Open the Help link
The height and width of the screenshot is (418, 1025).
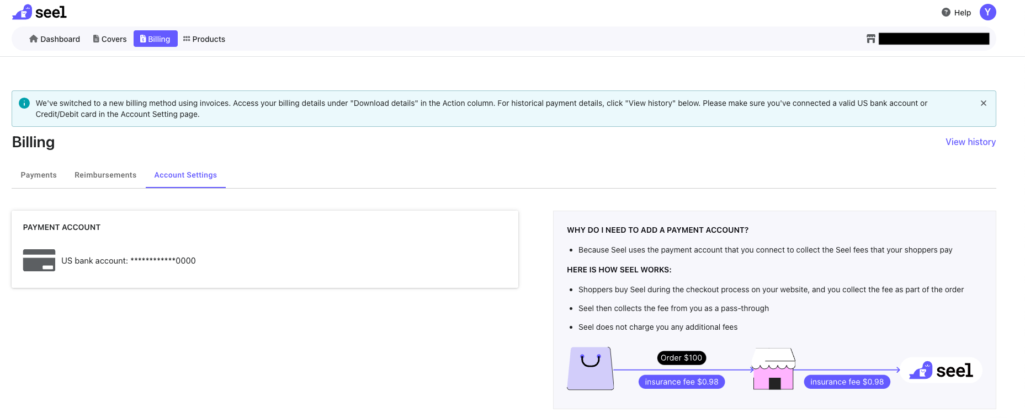[962, 13]
